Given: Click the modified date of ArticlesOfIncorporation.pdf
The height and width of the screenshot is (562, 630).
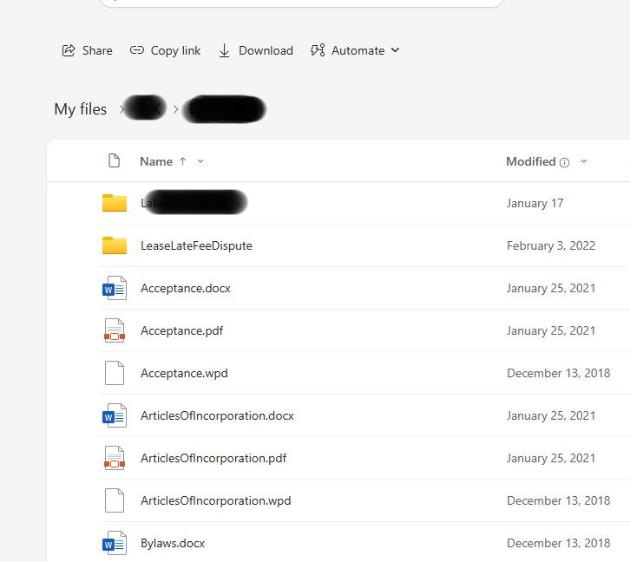Looking at the screenshot, I should tap(551, 459).
